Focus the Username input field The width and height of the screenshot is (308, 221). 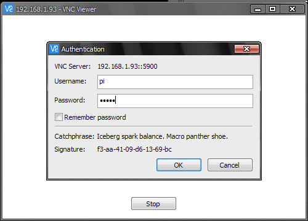point(175,82)
